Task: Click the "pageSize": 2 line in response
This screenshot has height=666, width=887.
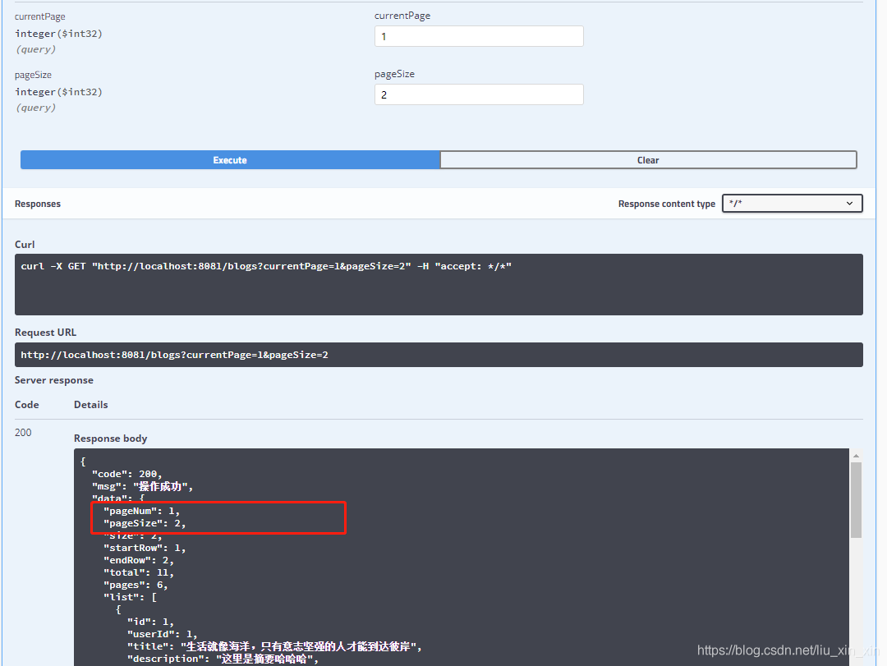Action: tap(145, 523)
